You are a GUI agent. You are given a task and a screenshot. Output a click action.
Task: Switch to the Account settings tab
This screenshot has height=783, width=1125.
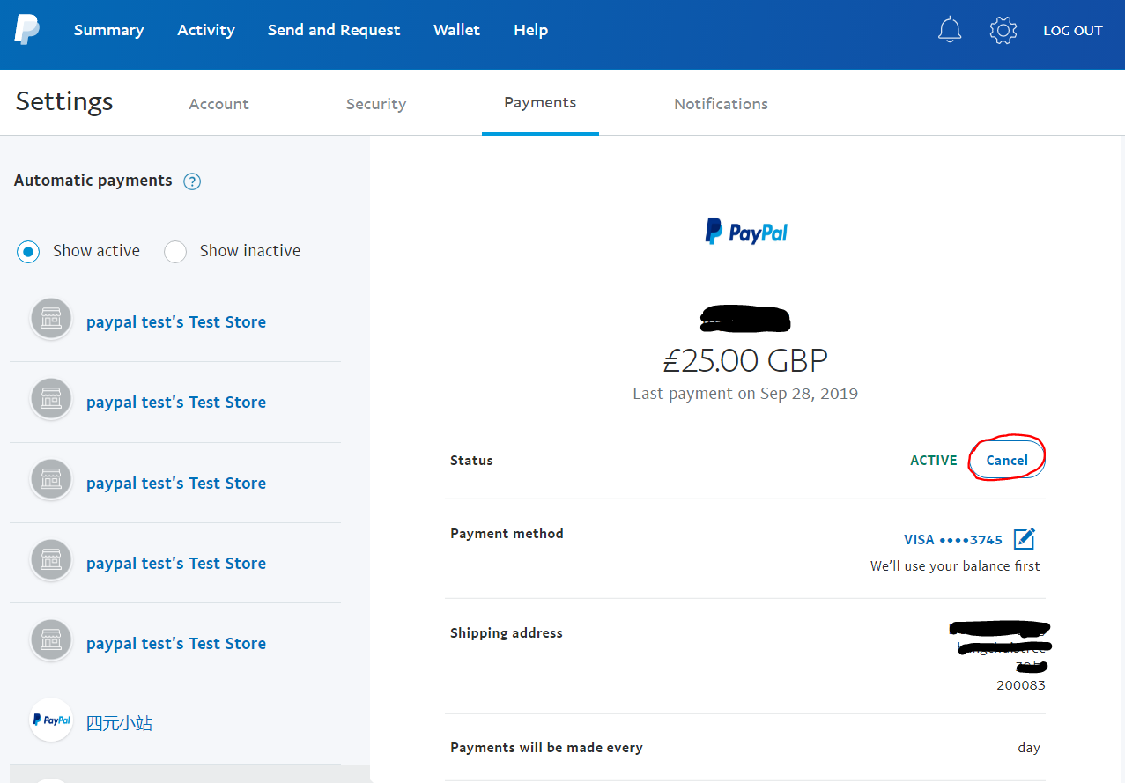[x=218, y=104]
